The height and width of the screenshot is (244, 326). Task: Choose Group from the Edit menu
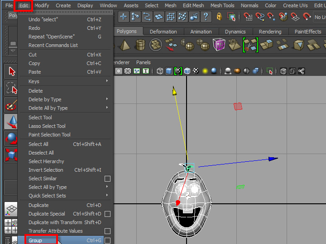(x=35, y=240)
